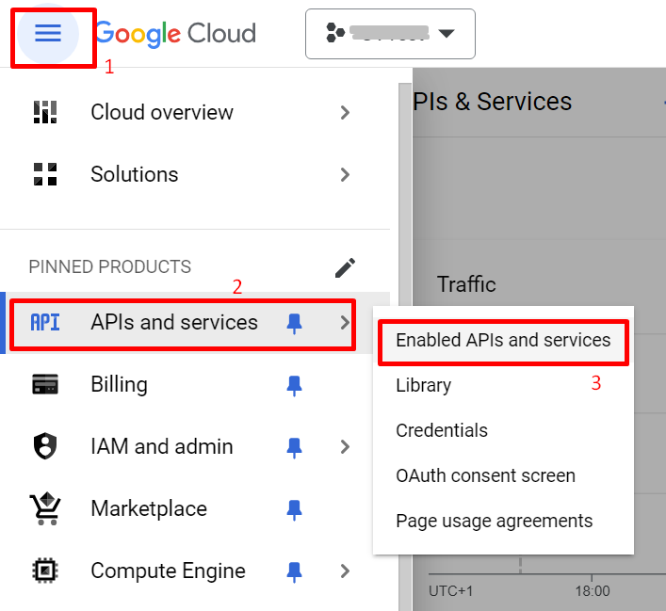The image size is (666, 611).
Task: Click the API icon in sidebar
Action: pos(45,323)
